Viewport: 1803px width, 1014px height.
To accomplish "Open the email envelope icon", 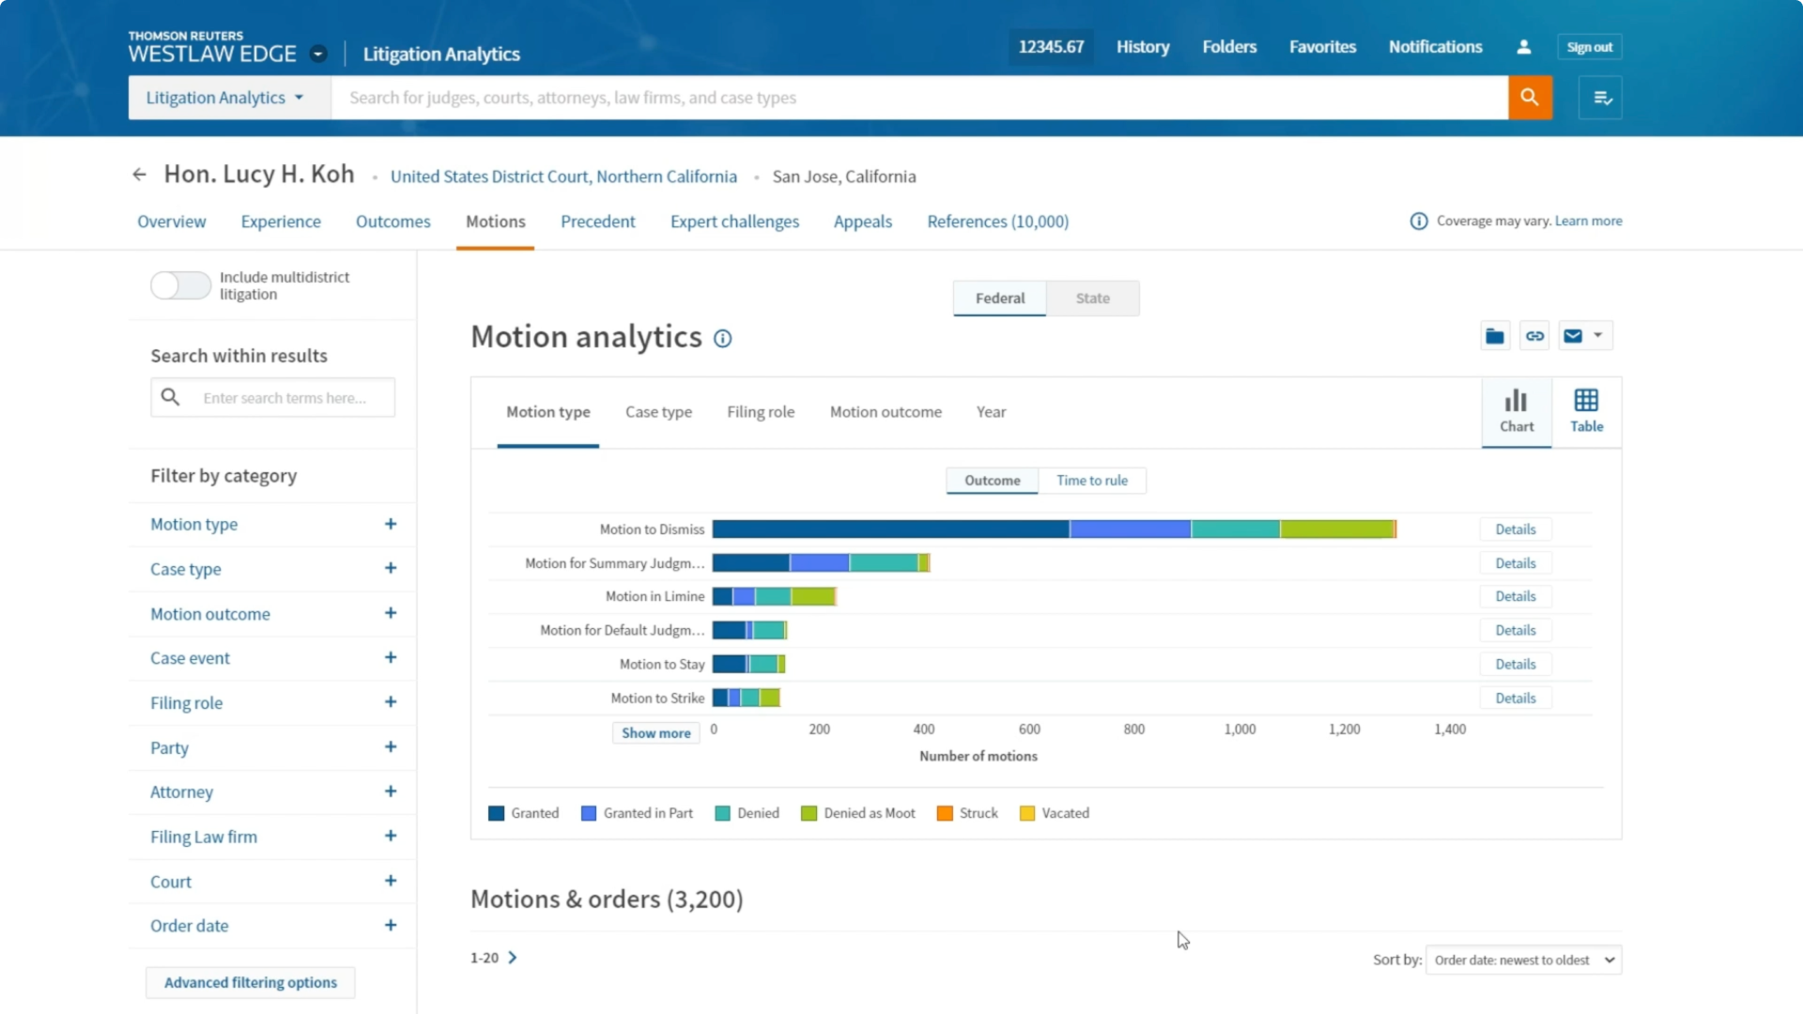I will coord(1573,336).
